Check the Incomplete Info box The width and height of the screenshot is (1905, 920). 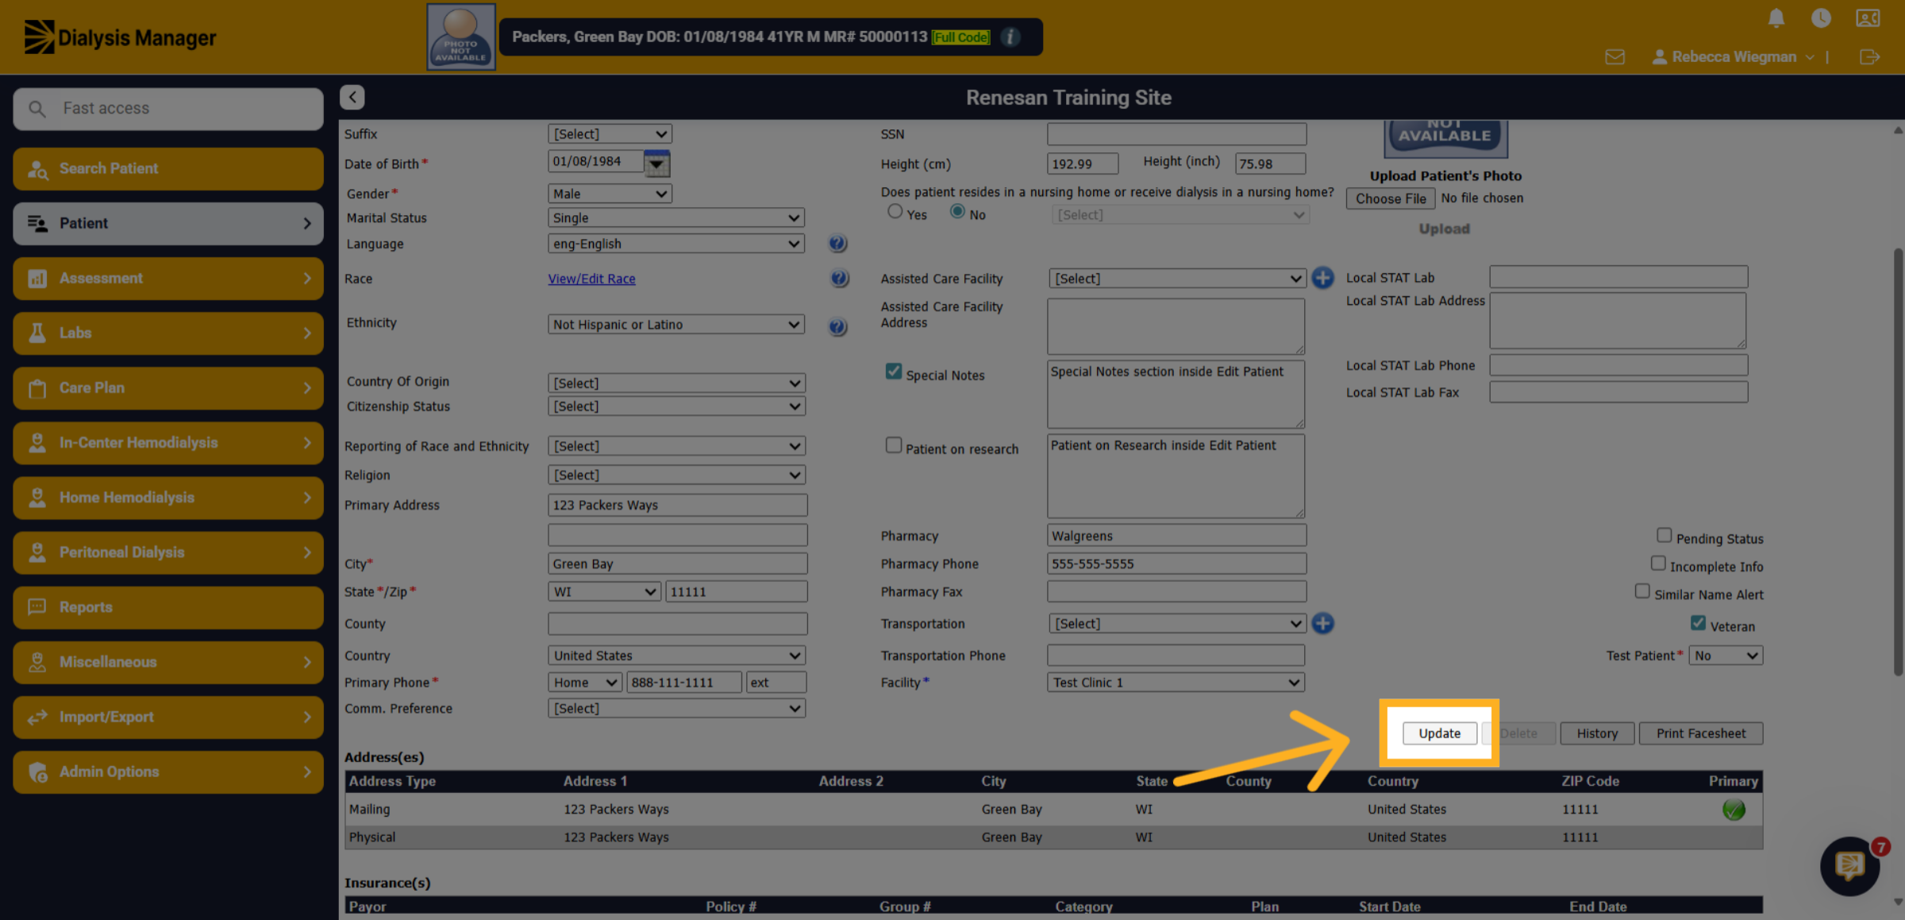coord(1658,563)
